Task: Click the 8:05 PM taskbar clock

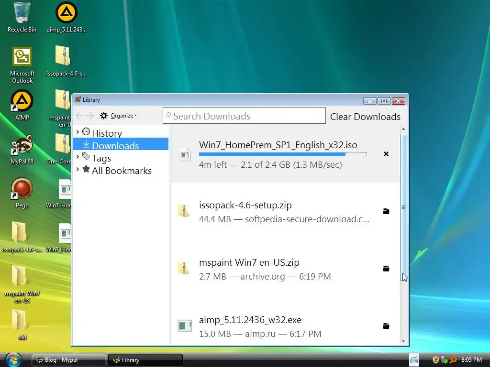Action: (471, 359)
